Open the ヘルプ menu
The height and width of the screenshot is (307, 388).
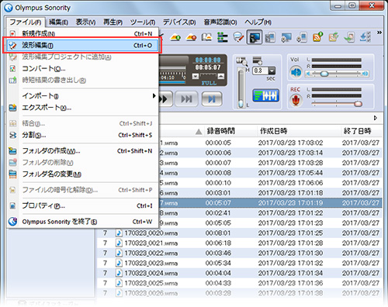(258, 22)
